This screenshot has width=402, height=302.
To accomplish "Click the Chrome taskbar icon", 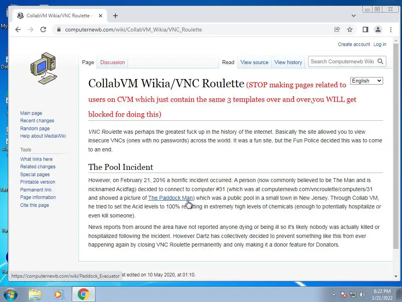I will [x=83, y=294].
